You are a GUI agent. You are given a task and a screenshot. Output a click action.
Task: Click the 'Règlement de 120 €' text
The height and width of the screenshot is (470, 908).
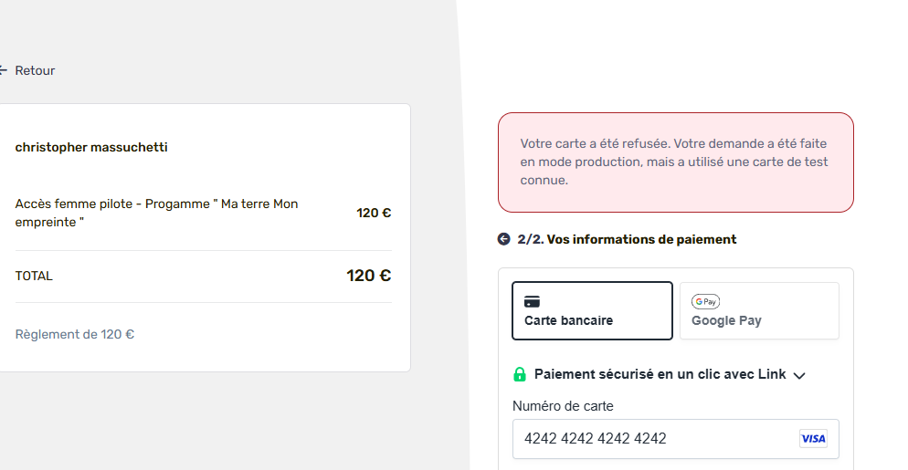[75, 335]
